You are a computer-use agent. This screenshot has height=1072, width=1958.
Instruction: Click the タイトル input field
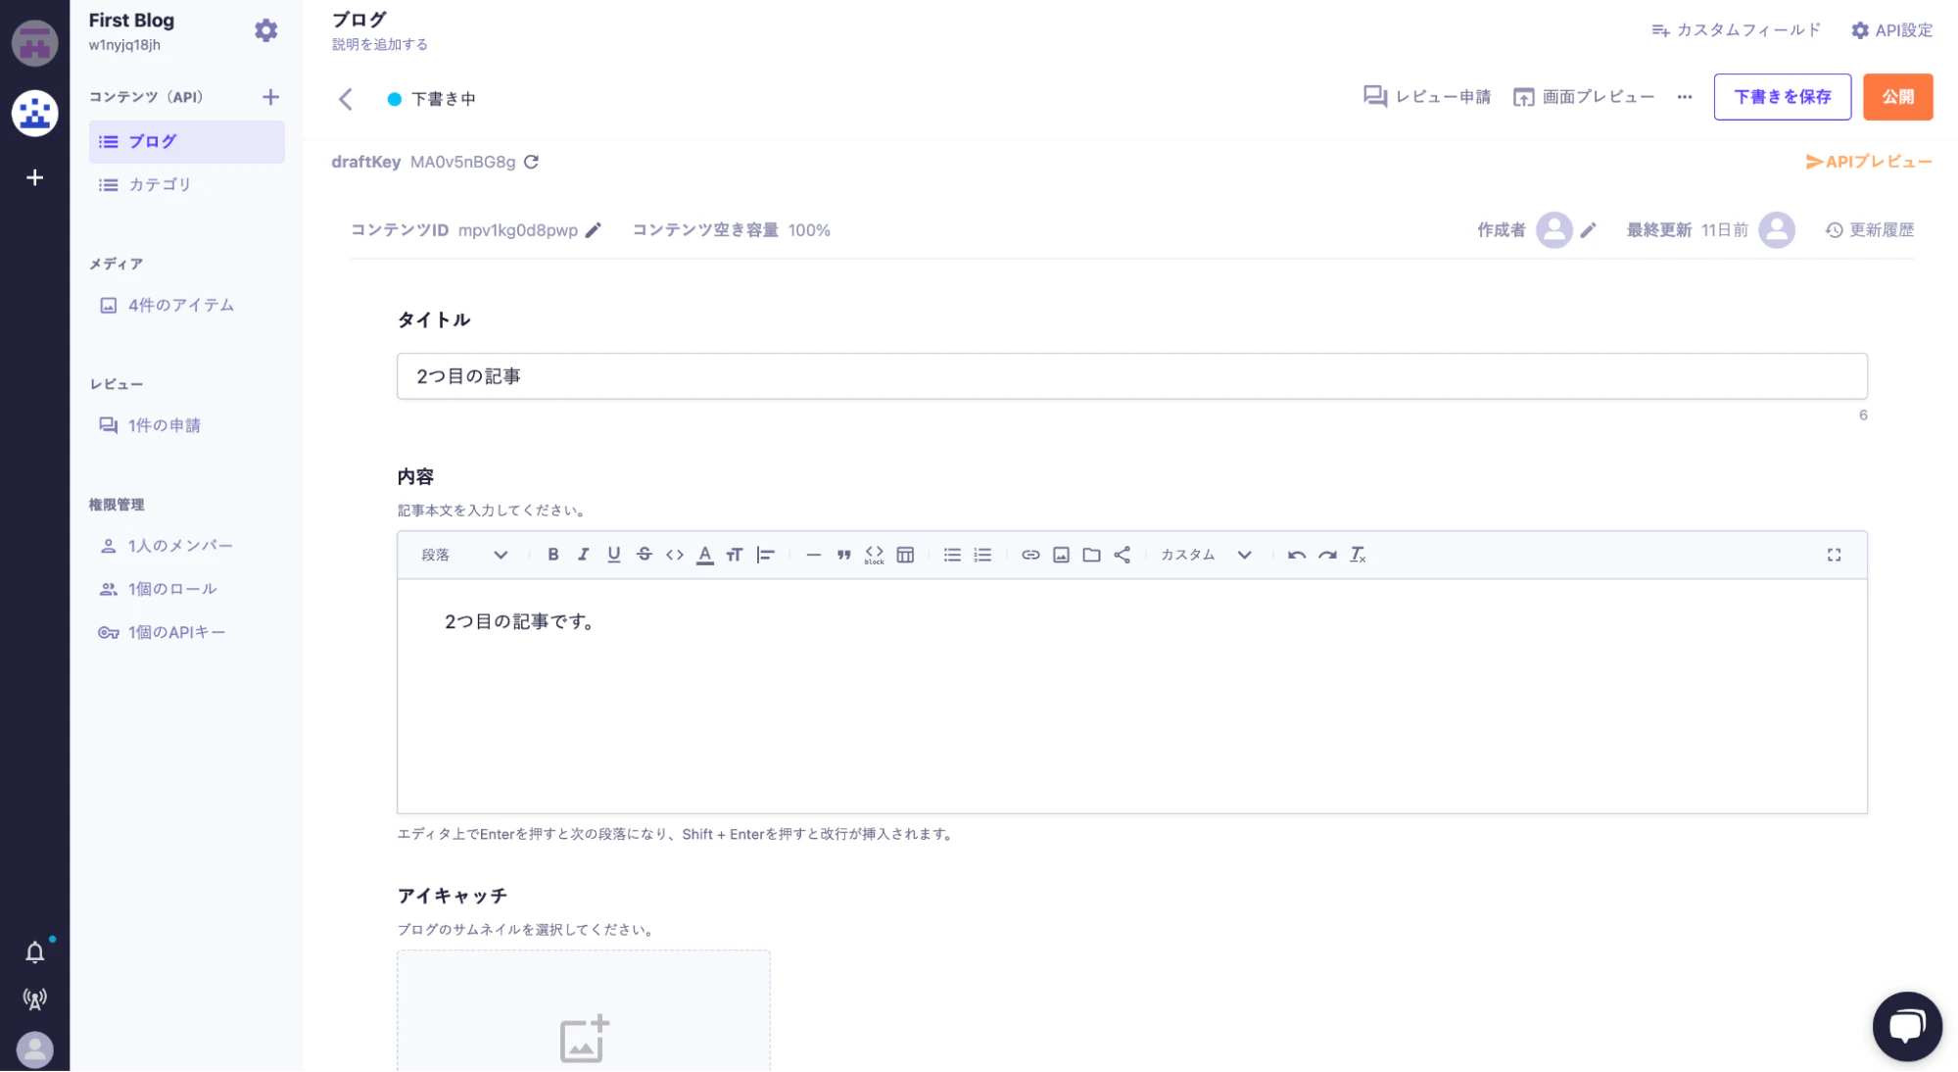tap(1131, 376)
